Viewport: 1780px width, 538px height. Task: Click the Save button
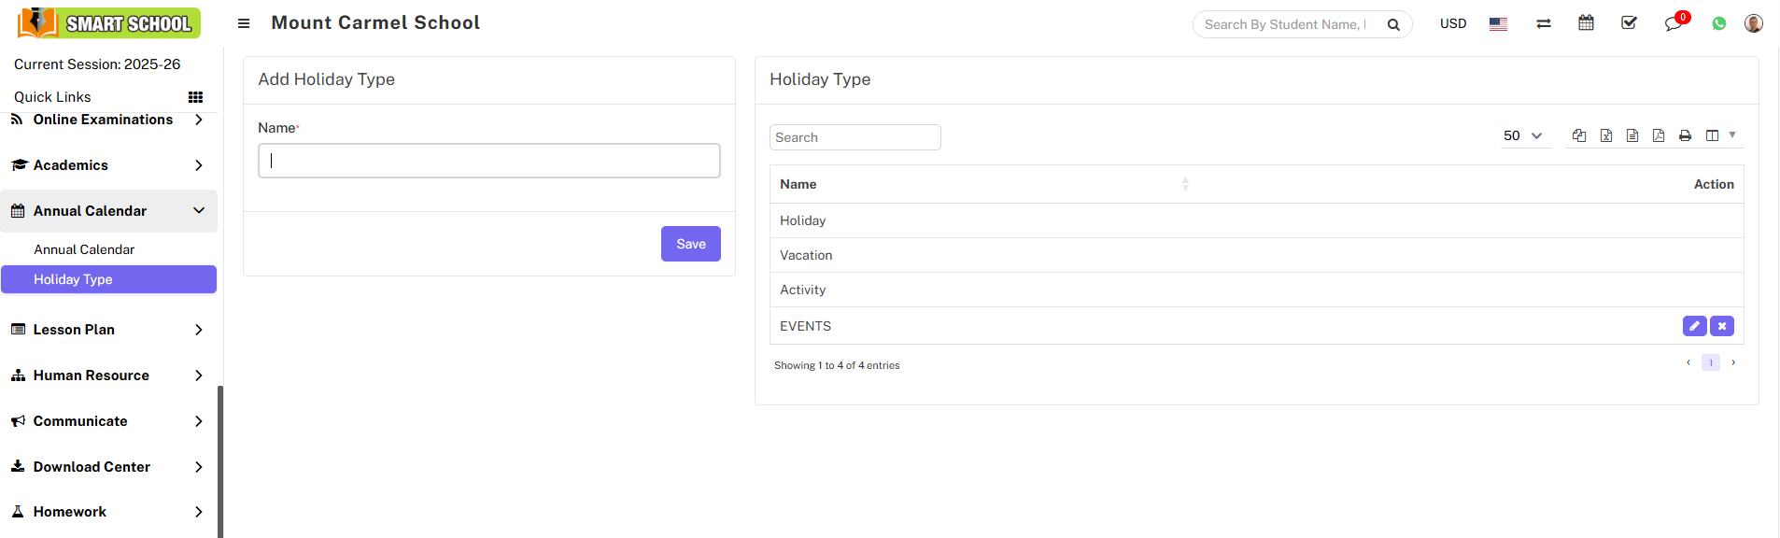pos(690,244)
